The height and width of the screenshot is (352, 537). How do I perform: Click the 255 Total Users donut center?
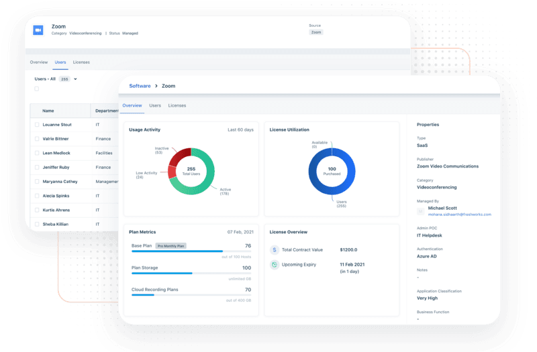[191, 171]
